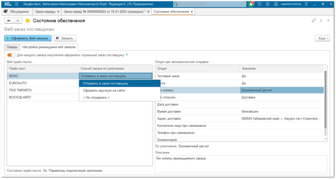The image size is (336, 179).
Task: Click the Оформить Веб-заказы button
Action: (28, 38)
